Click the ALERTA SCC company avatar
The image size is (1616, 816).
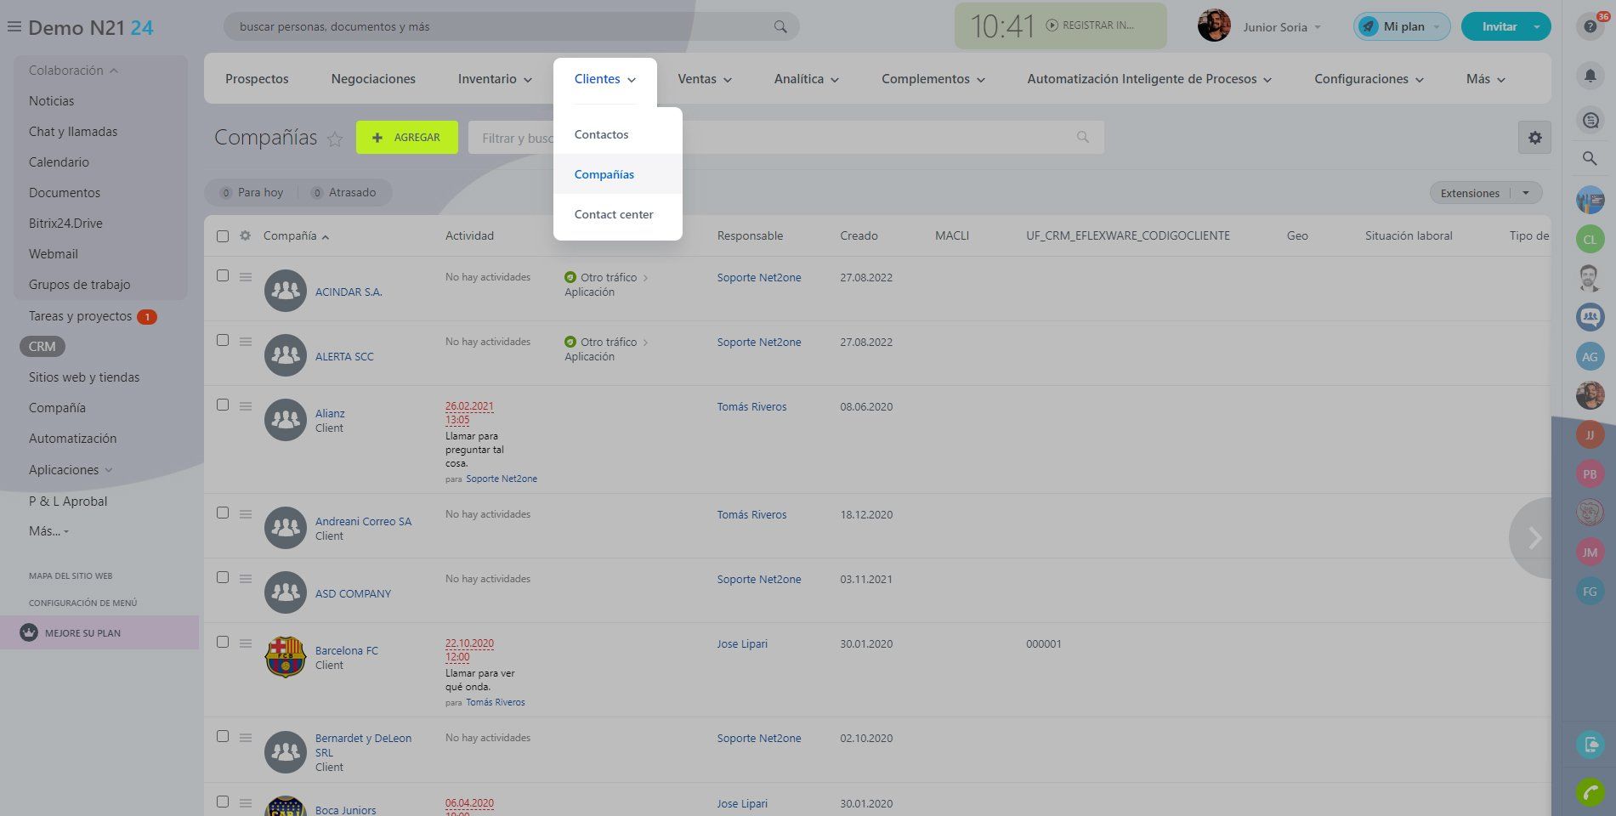286,355
